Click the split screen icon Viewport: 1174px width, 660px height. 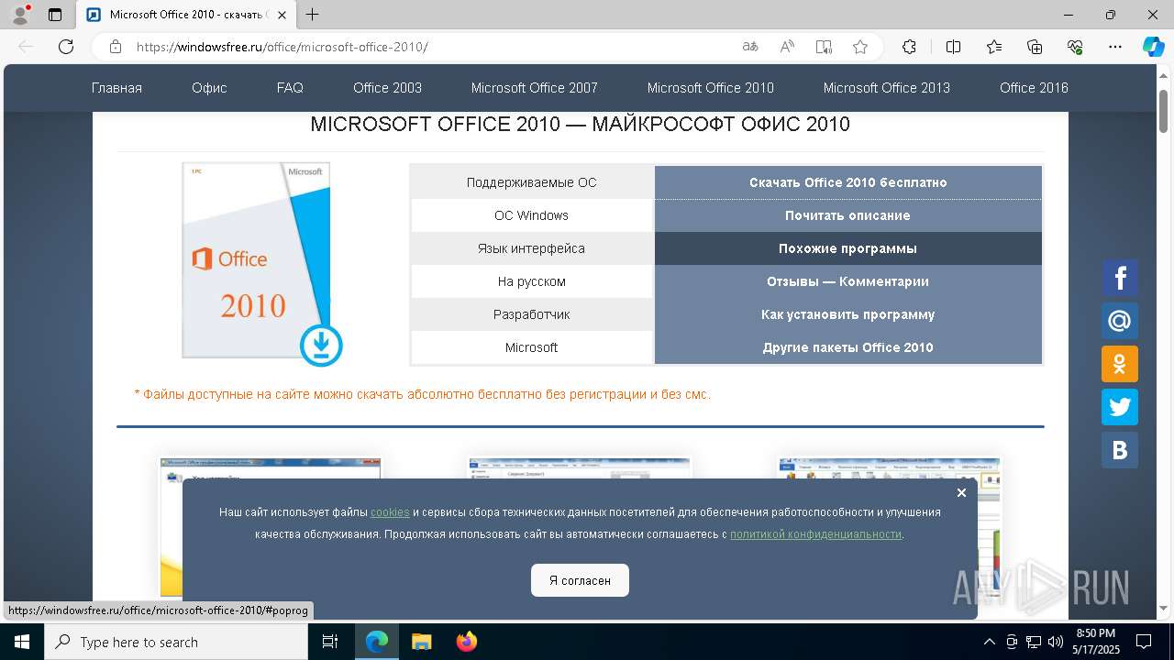click(953, 47)
